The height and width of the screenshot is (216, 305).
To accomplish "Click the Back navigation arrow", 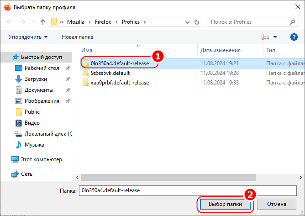I will point(10,22).
